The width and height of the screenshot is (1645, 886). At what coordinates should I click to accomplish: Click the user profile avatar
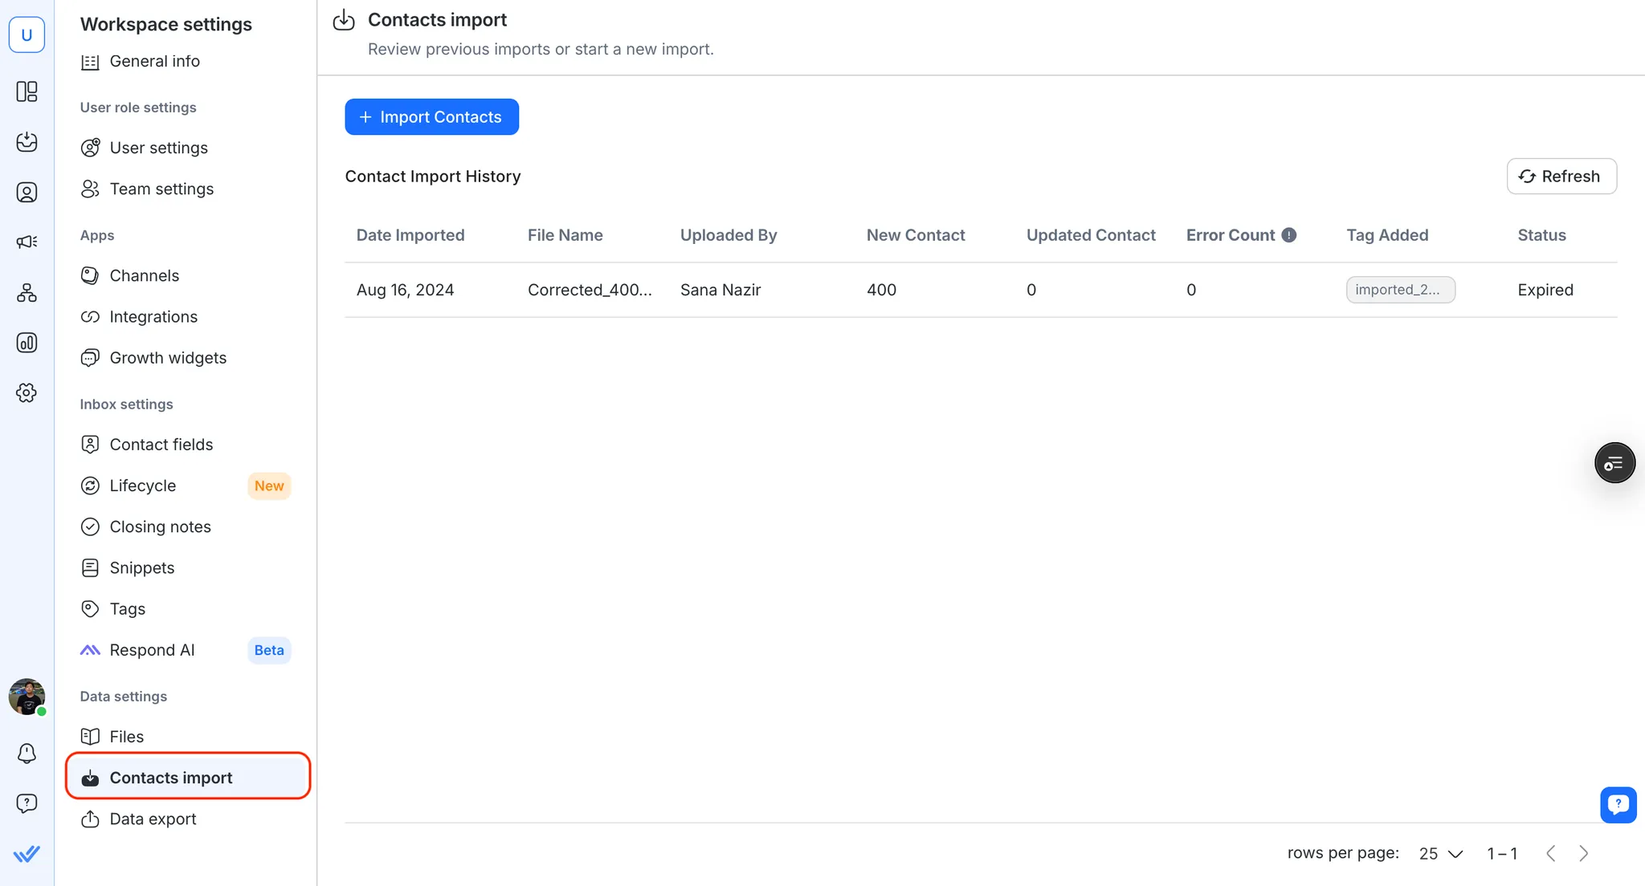pos(27,697)
